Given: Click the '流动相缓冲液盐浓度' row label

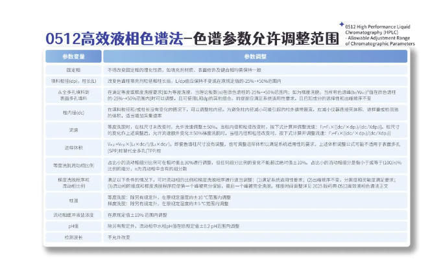Looking at the screenshot, I should (x=73, y=215).
